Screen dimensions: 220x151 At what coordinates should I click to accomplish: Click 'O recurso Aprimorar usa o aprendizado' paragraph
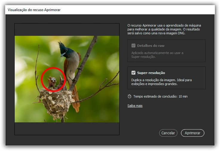tap(164, 29)
